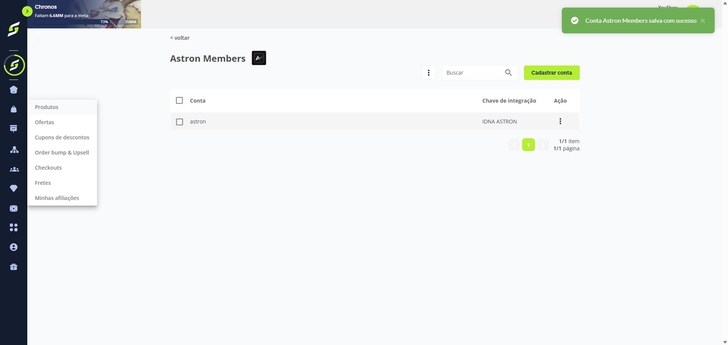Viewport: 728px width, 345px height.
Task: Open the affiliates network icon in sidebar
Action: pos(14,150)
